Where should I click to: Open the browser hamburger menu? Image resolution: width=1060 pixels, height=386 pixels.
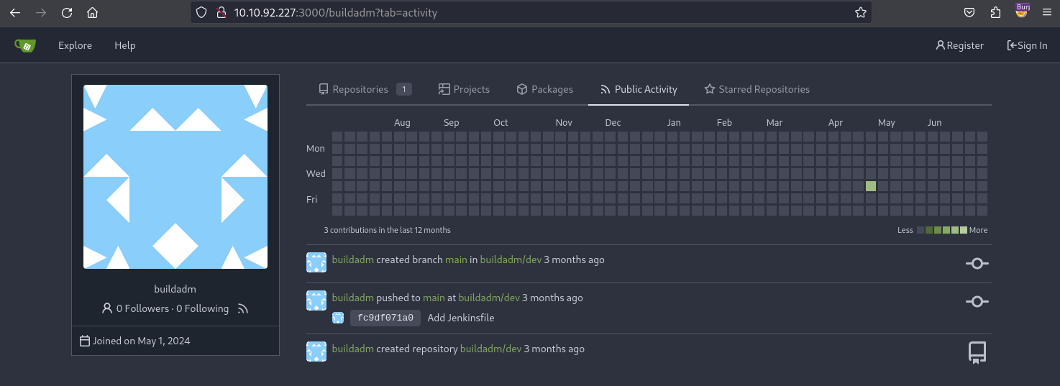click(1047, 12)
